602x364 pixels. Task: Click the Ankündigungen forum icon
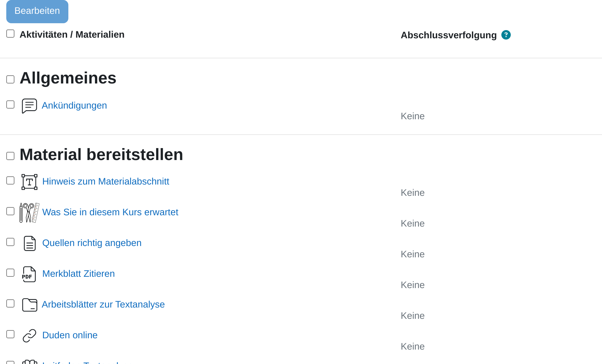click(x=29, y=106)
